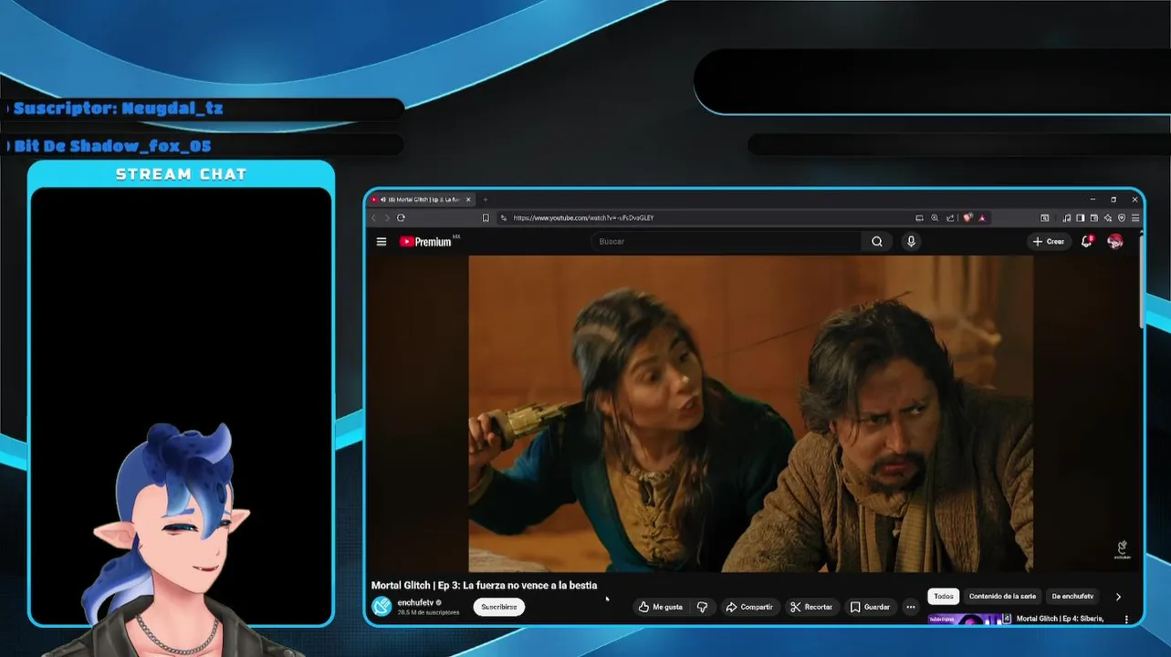The image size is (1171, 657).
Task: Save video with Guardar button
Action: 870,607
